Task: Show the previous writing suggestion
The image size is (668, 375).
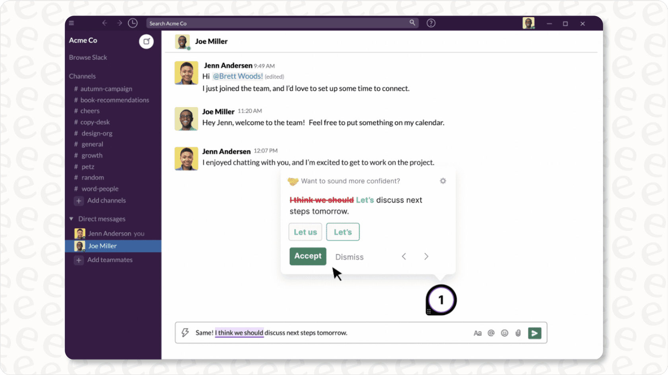Action: coord(404,256)
